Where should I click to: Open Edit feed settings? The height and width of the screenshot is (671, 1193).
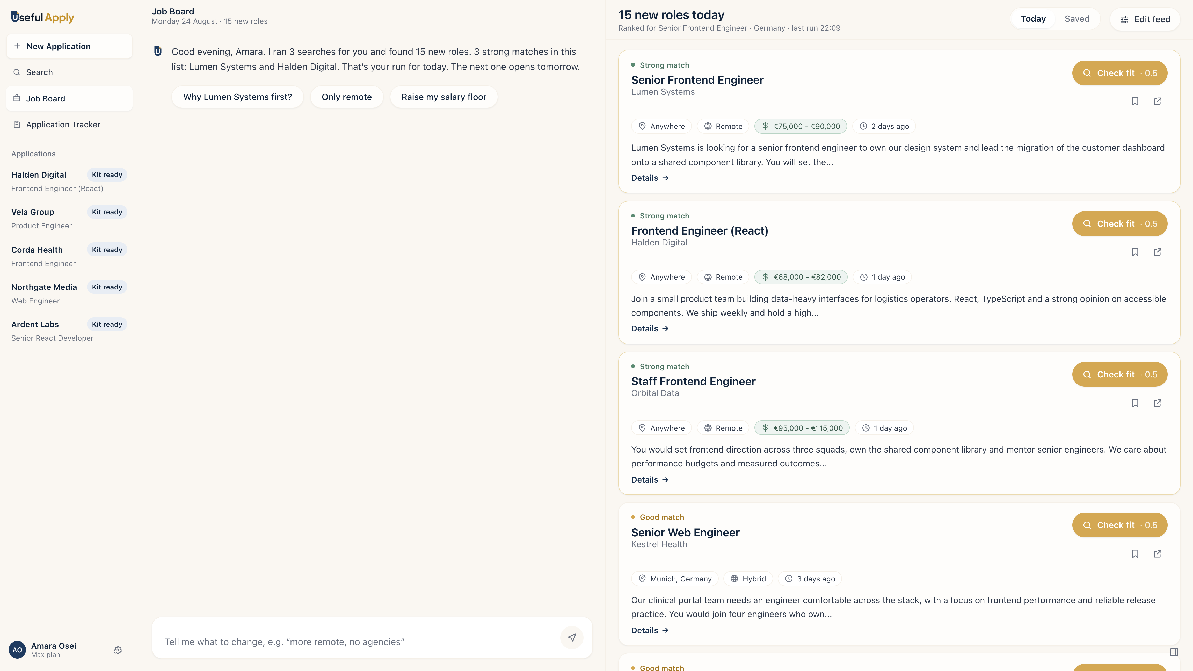point(1145,19)
